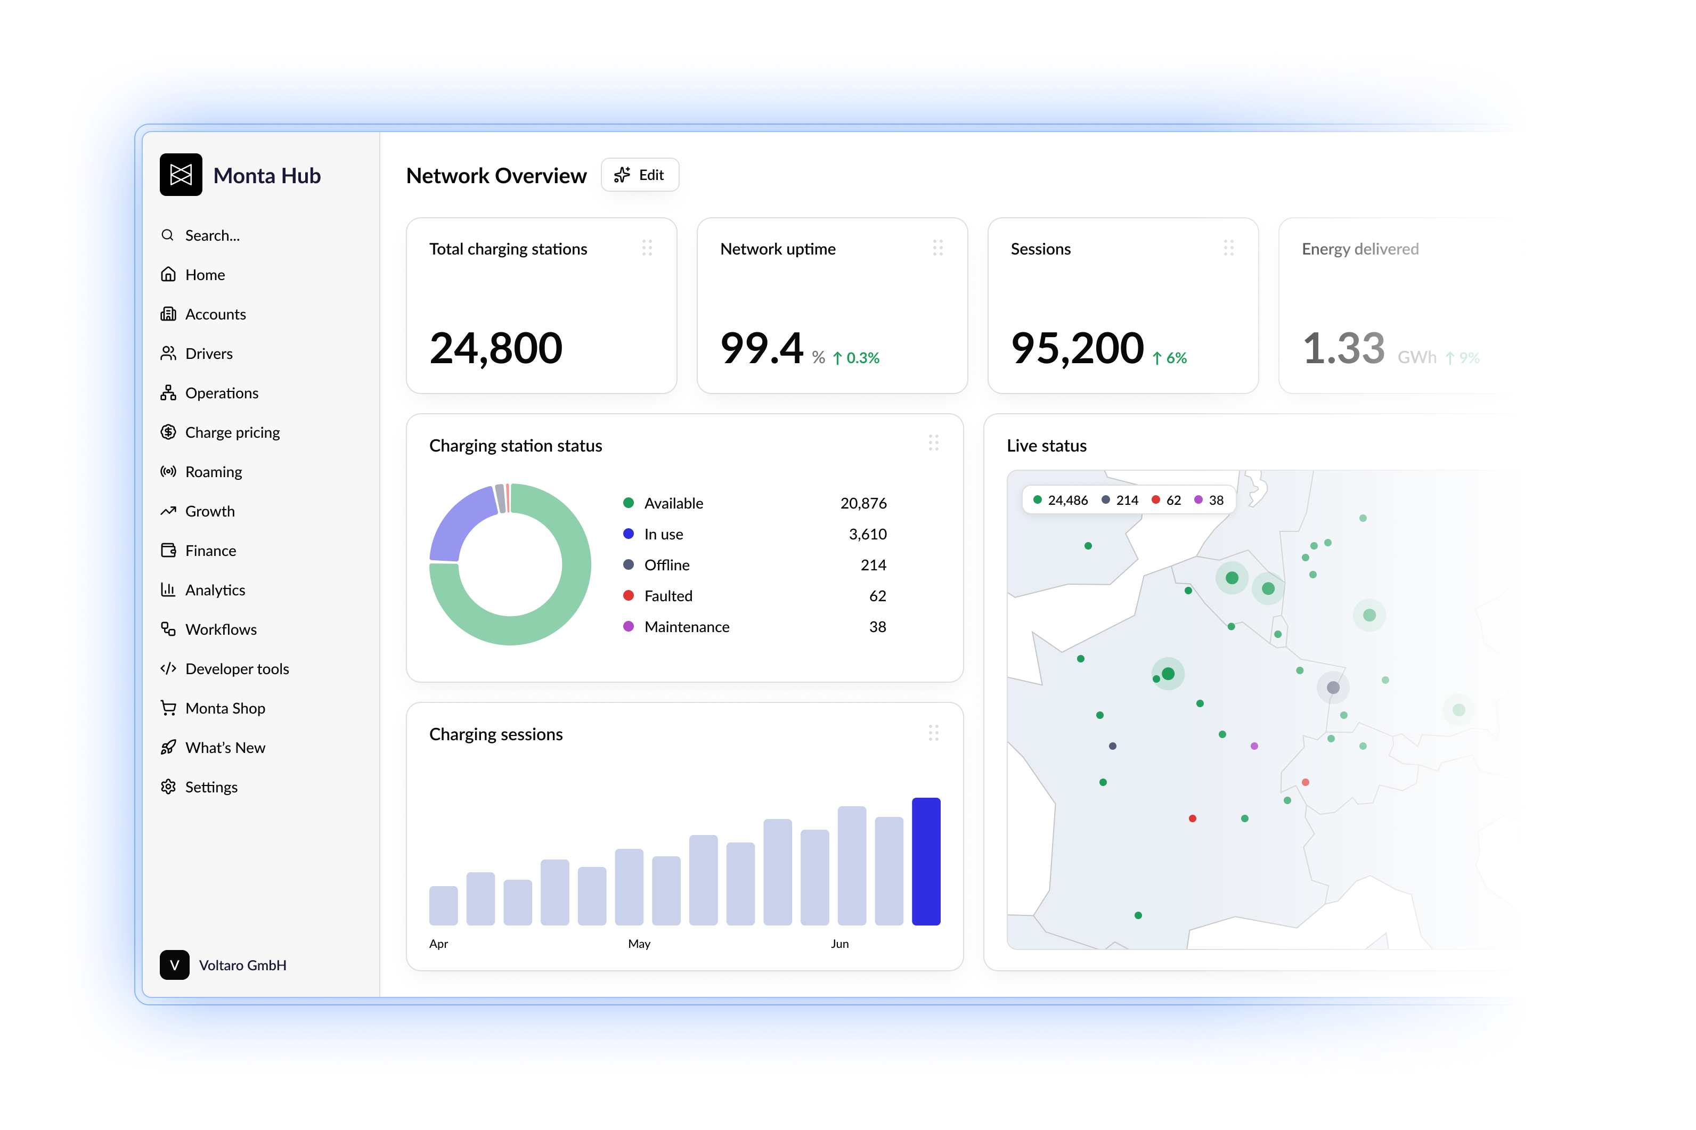
Task: Select the Accounts building icon
Action: click(168, 314)
